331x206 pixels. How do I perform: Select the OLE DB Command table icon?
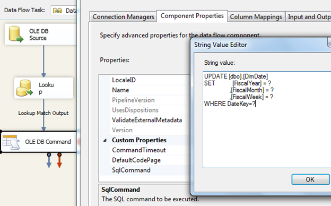(11, 142)
